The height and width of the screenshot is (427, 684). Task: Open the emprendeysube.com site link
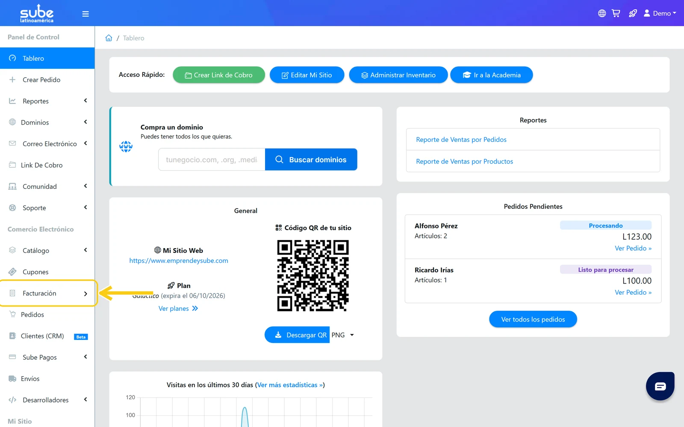[x=179, y=260]
